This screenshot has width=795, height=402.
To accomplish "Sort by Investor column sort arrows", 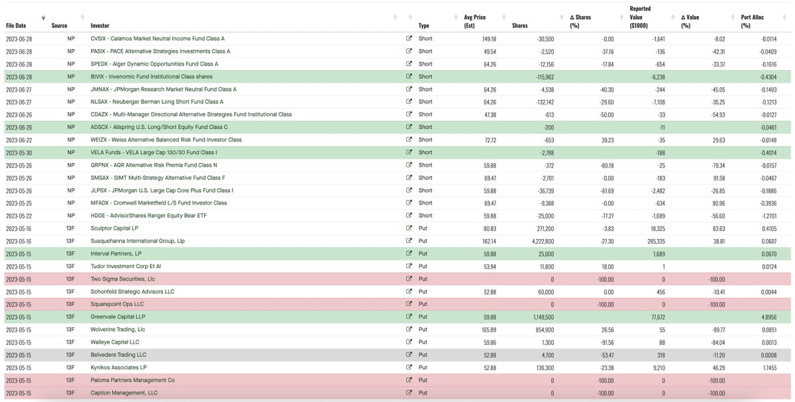I will [x=396, y=17].
